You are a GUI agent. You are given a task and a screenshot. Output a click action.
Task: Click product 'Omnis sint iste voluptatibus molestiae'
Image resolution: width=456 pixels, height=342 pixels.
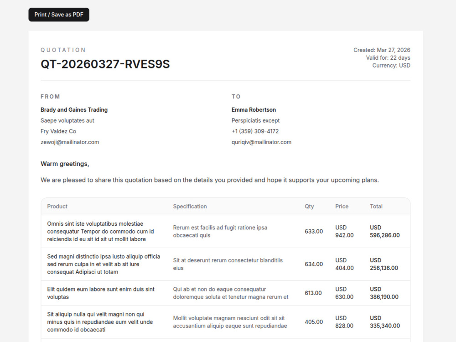[101, 232]
